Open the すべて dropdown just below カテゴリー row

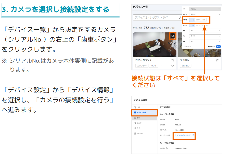pyautogui.click(x=205, y=31)
